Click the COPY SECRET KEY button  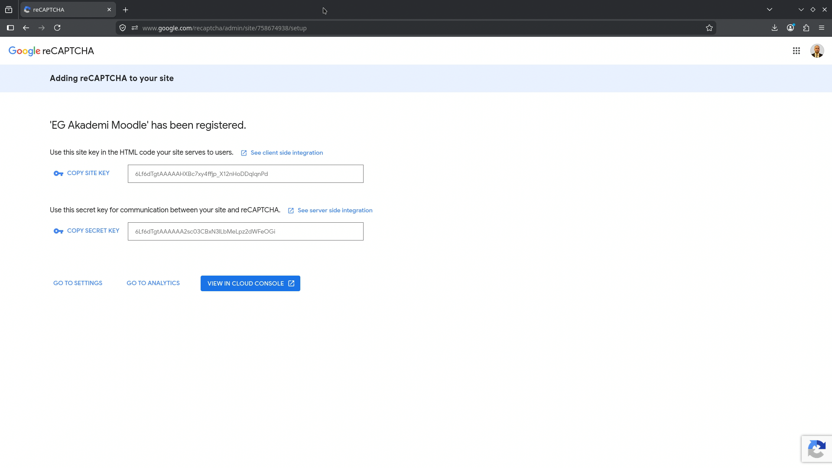(86, 231)
